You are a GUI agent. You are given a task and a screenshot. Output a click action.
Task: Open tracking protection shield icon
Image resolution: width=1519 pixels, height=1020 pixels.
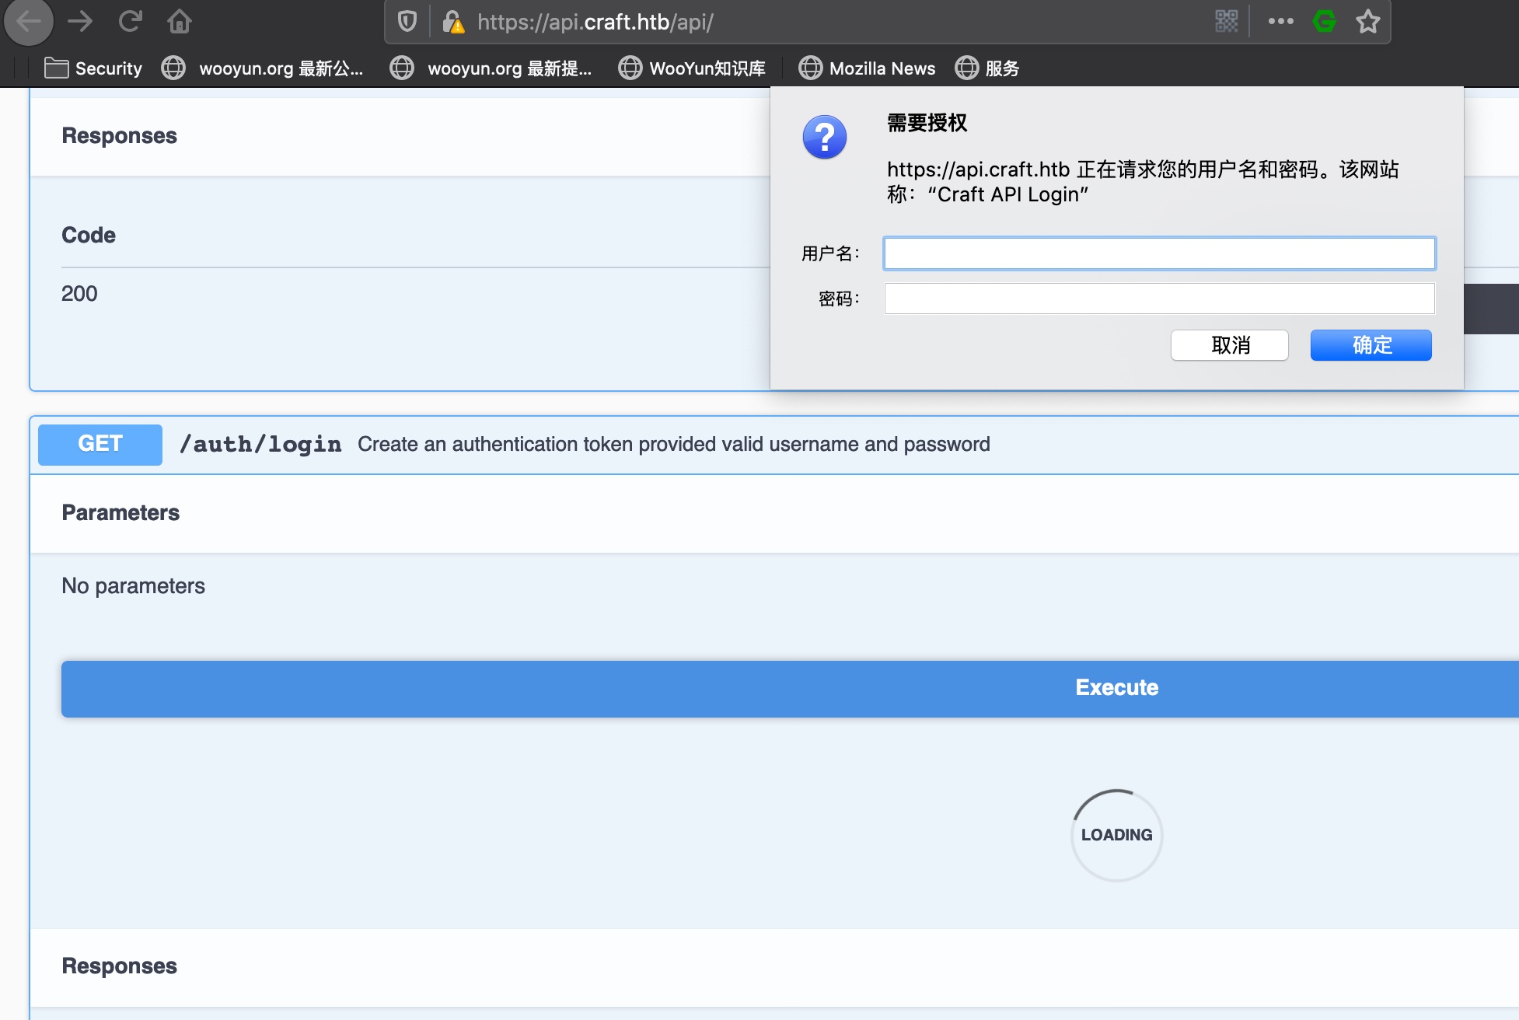pyautogui.click(x=407, y=22)
